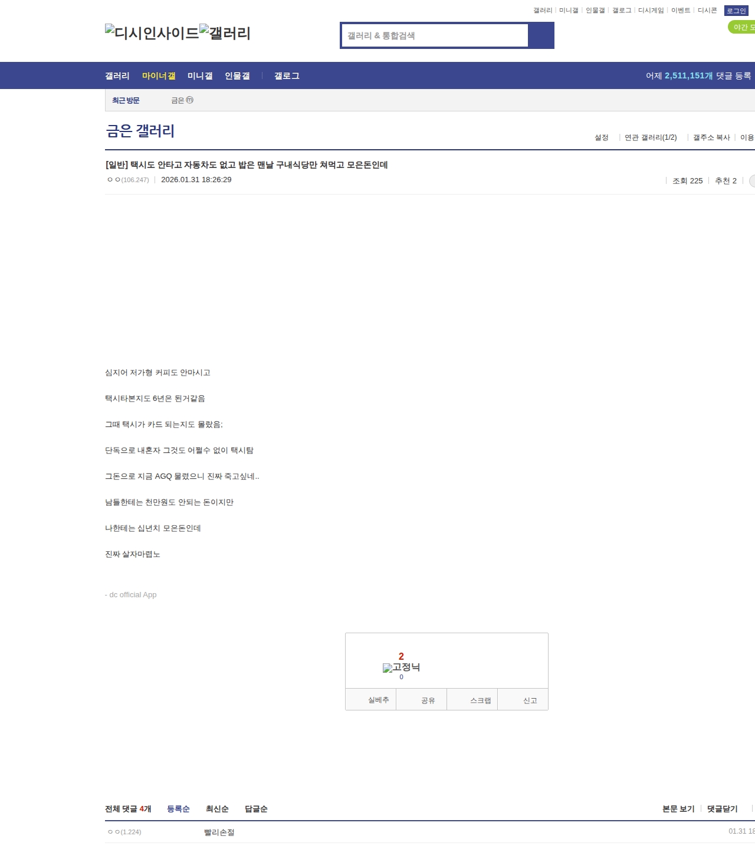Screen dimensions: 755x849
Task: Click the ⓜ icon next to 금은 in recent visits
Action: pyautogui.click(x=189, y=100)
